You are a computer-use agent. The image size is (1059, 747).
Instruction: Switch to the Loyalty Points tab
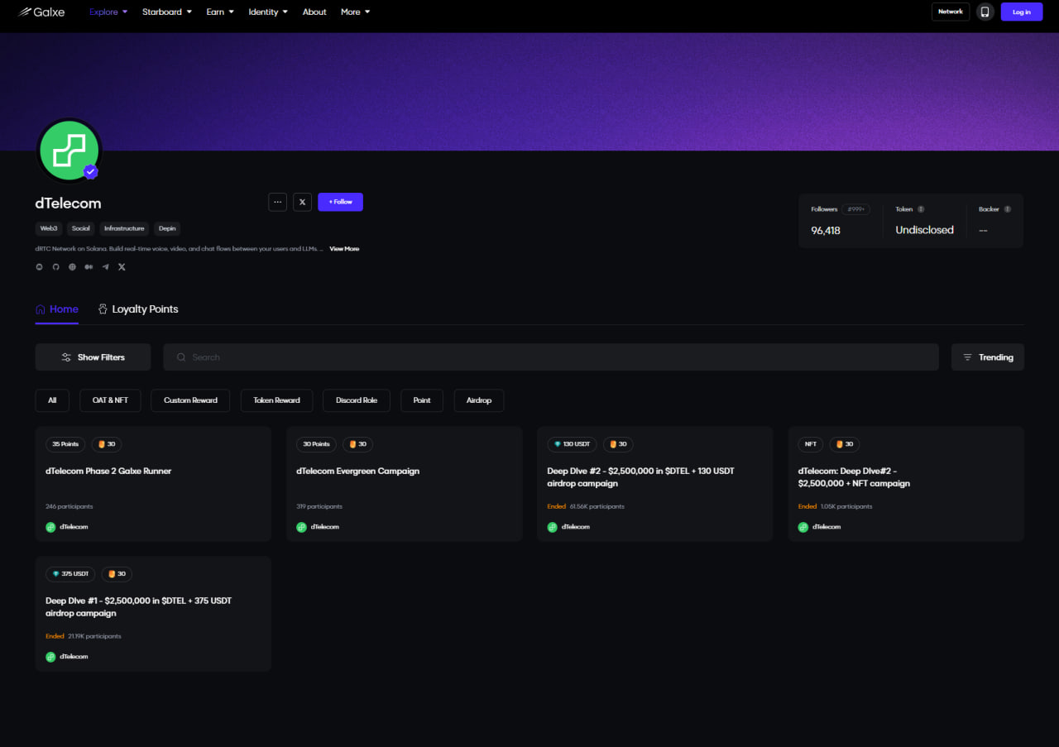[137, 309]
